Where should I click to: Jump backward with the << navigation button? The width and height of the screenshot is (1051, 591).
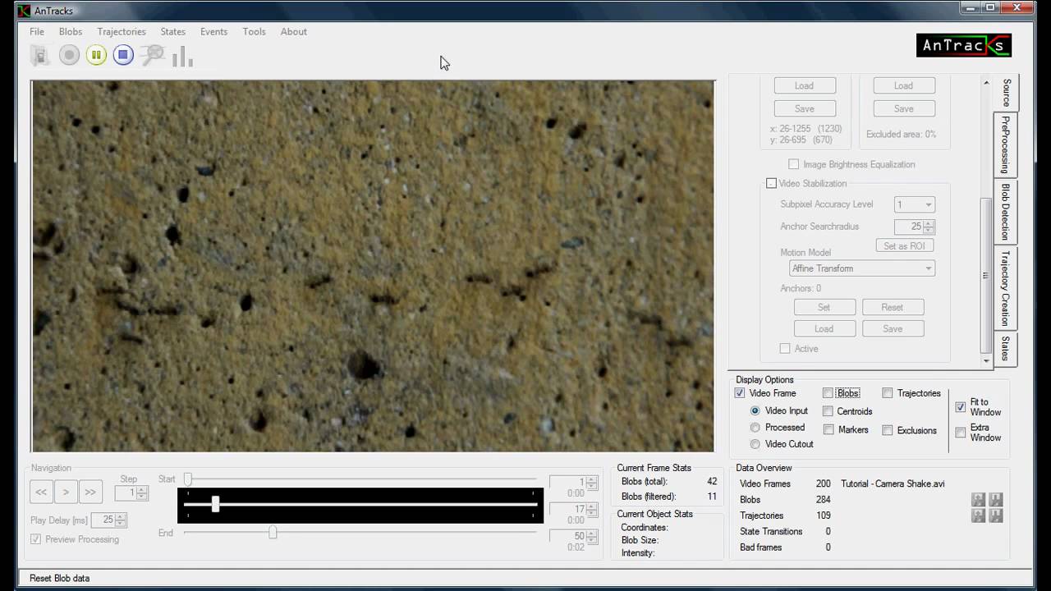point(41,492)
